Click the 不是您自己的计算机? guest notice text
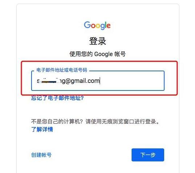This screenshot has height=173, width=195. pos(57,122)
